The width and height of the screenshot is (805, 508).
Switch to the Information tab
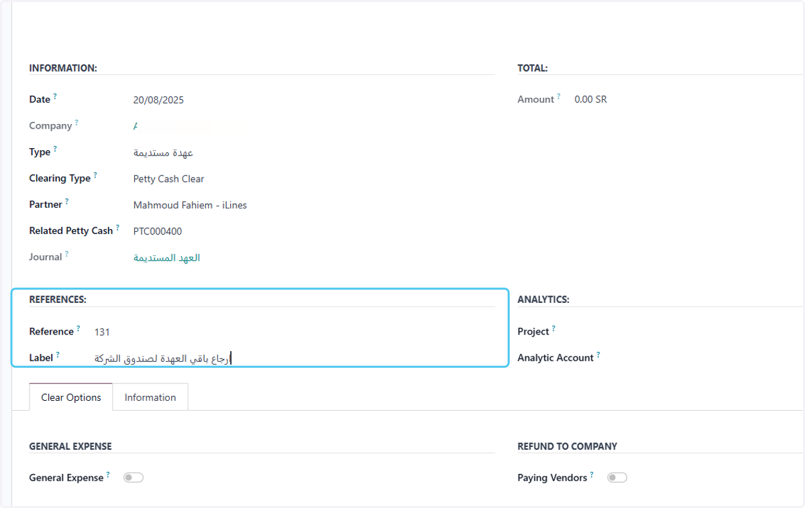click(x=150, y=397)
